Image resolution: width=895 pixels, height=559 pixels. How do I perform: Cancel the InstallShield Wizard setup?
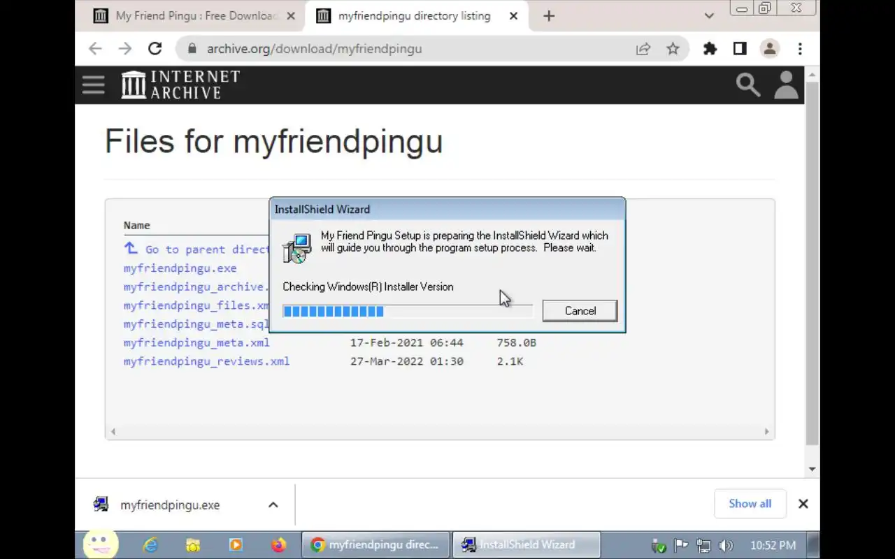click(580, 311)
